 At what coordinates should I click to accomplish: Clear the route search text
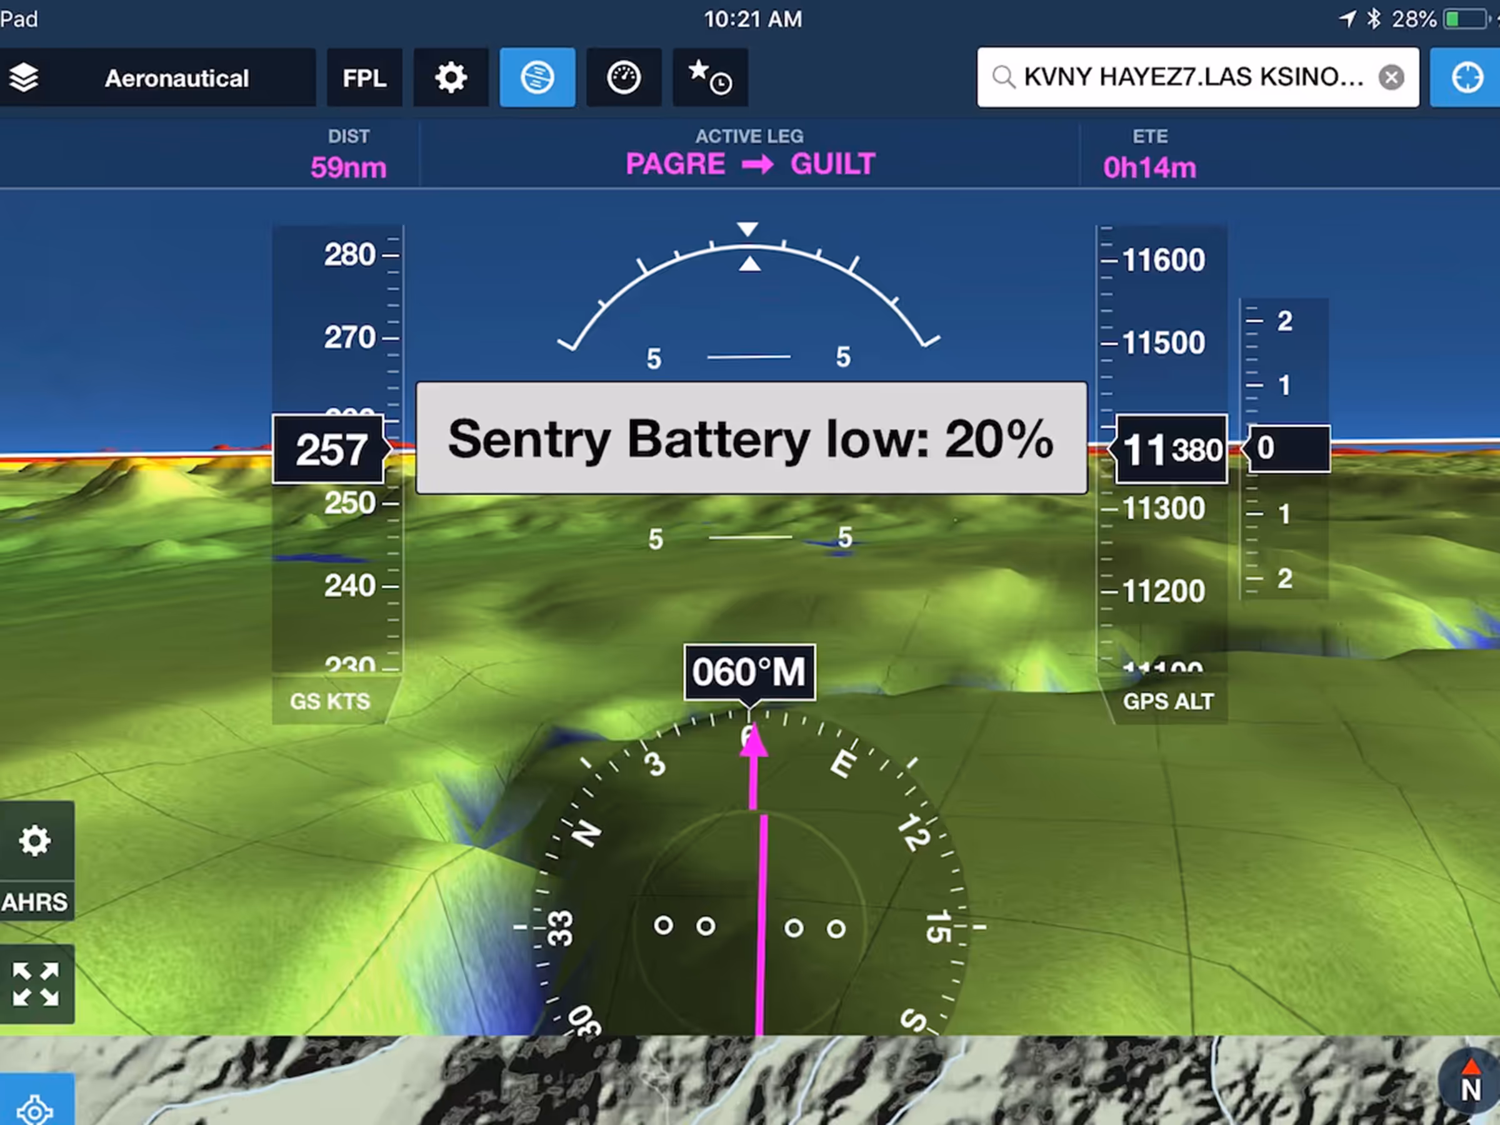click(1391, 77)
